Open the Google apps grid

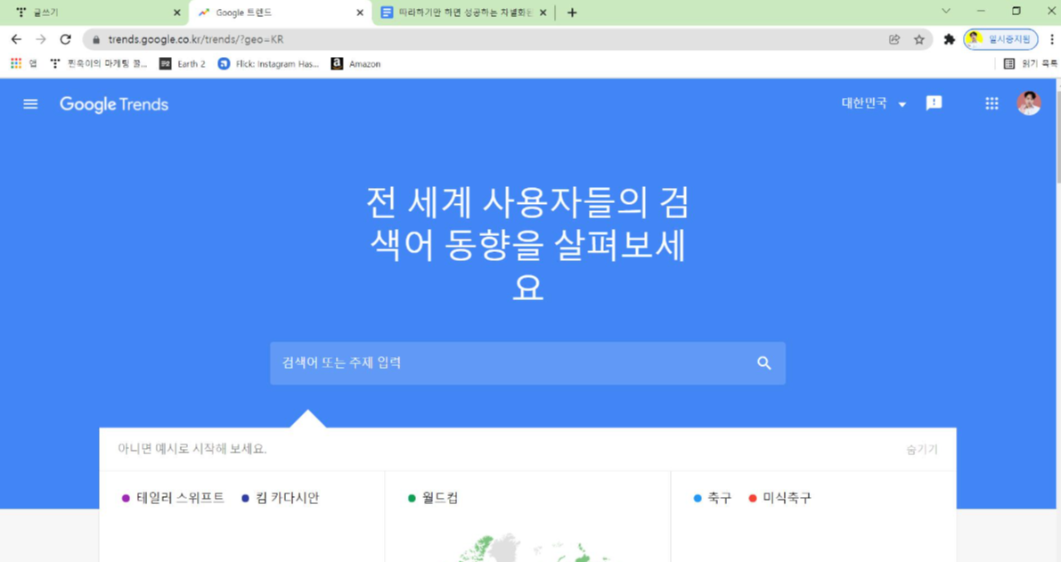[992, 103]
